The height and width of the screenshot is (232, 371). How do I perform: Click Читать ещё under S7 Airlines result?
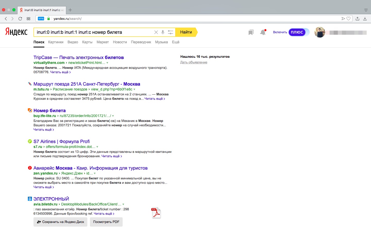(112, 156)
